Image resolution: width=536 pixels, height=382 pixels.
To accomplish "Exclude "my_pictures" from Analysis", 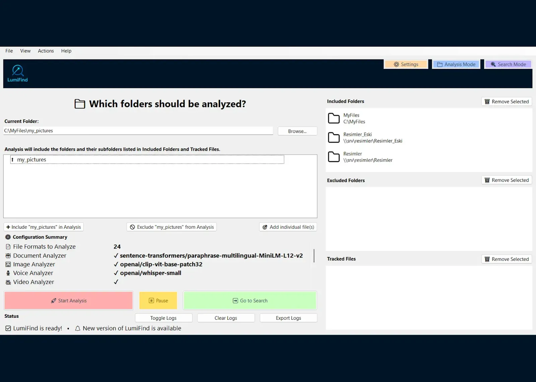I will [172, 227].
